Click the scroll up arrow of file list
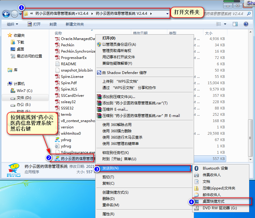 click(x=250, y=32)
